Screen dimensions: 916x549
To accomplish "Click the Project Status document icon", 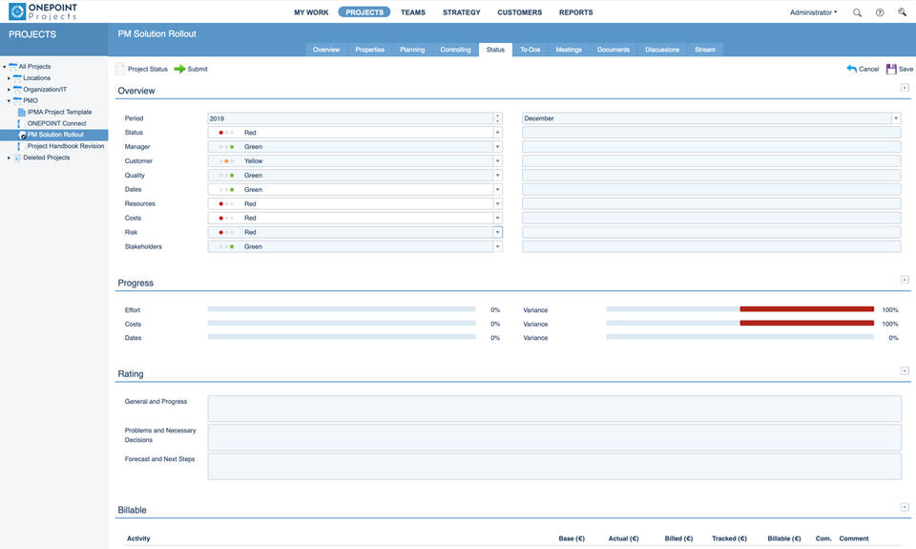I will pyautogui.click(x=120, y=69).
